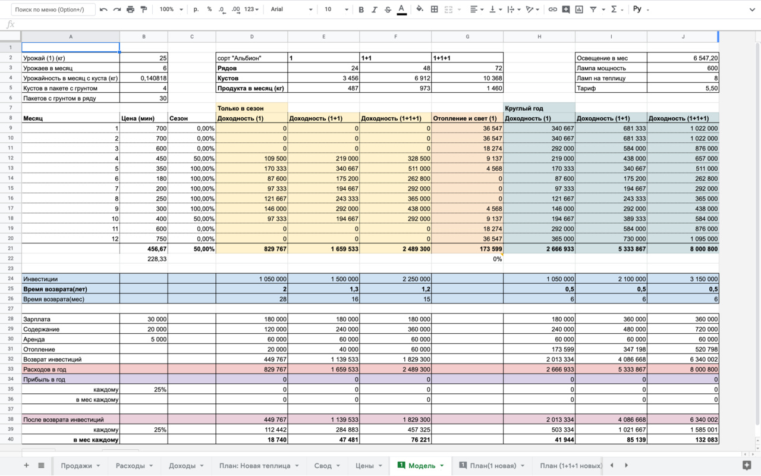Open the zoom 100% dropdown
This screenshot has height=476, width=761.
tap(171, 10)
